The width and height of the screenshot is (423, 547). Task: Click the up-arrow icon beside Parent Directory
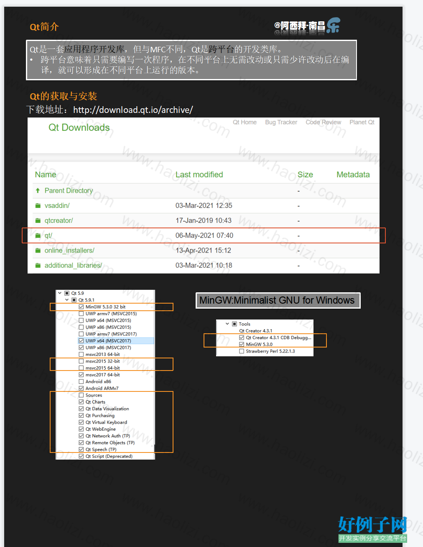38,190
